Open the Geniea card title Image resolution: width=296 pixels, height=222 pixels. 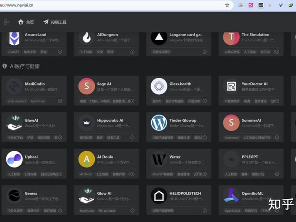pyautogui.click(x=31, y=193)
